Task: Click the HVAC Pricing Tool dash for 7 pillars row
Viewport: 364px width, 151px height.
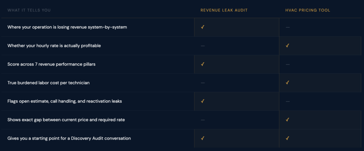Action: point(288,64)
